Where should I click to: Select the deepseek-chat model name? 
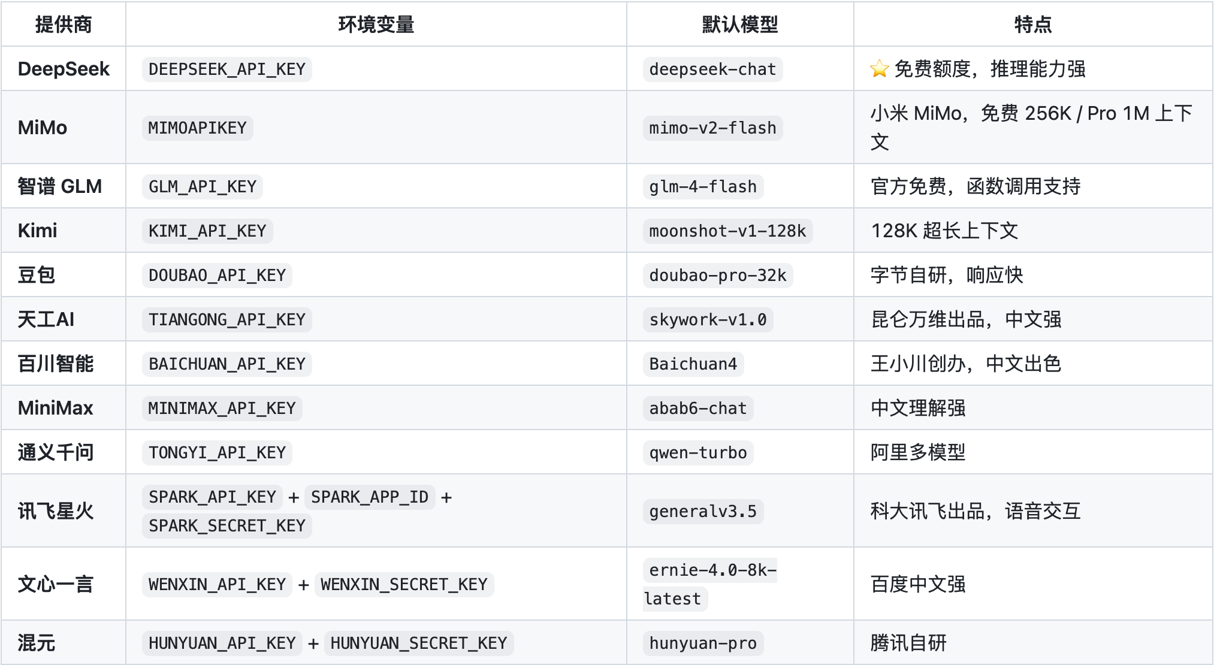click(x=712, y=69)
